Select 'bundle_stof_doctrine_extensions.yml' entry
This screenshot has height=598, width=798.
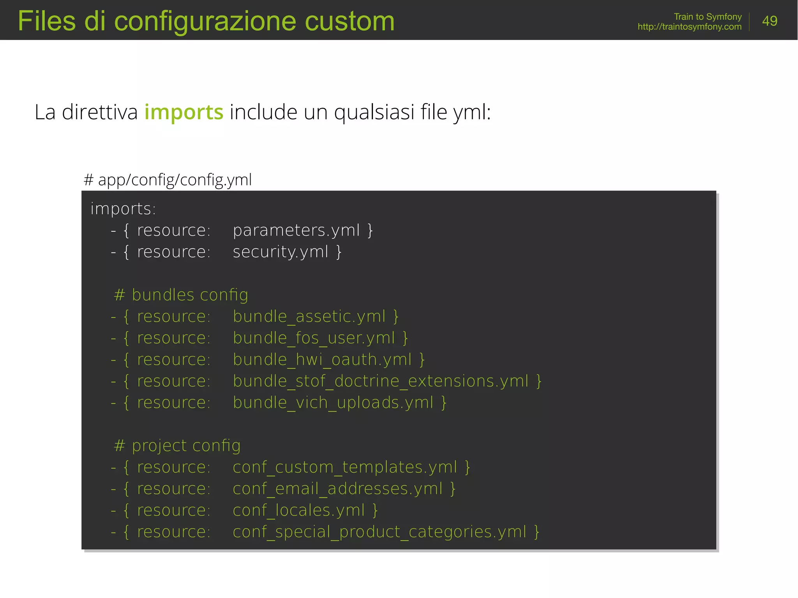pos(327,381)
